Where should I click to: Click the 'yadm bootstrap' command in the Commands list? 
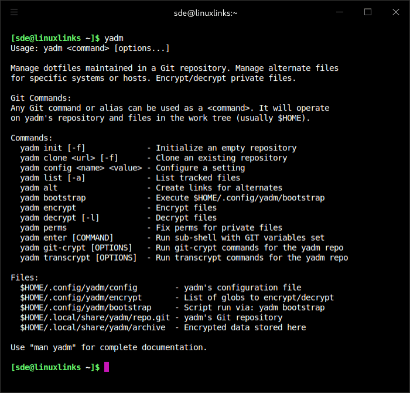[53, 198]
